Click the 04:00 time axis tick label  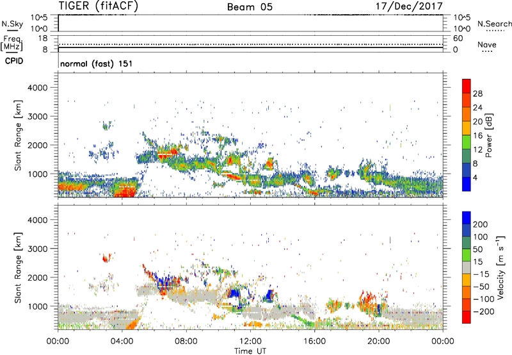122,342
